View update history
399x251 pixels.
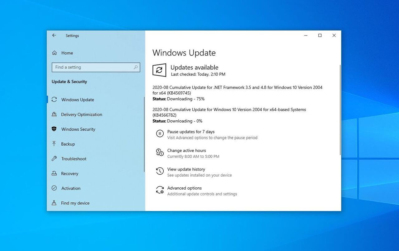click(186, 169)
